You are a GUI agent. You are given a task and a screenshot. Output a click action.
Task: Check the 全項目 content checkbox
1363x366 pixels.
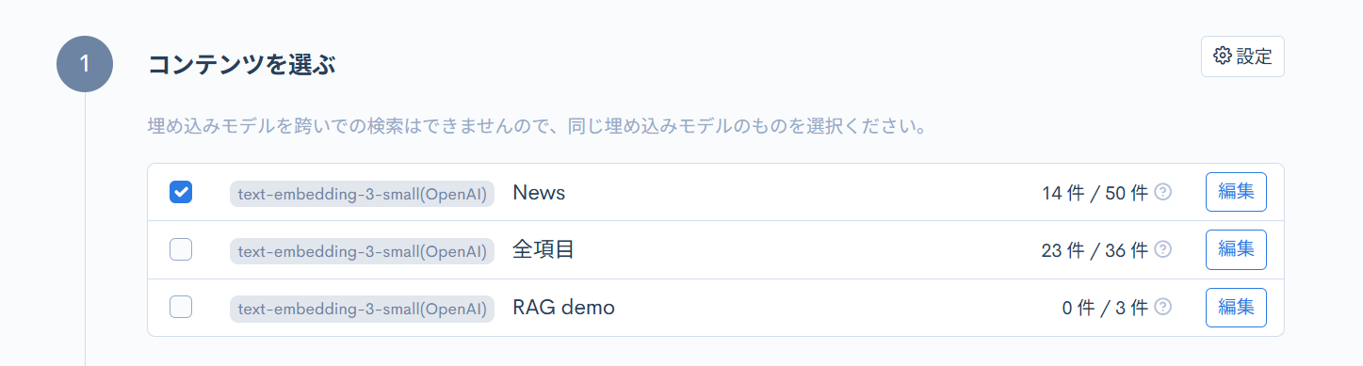[181, 249]
